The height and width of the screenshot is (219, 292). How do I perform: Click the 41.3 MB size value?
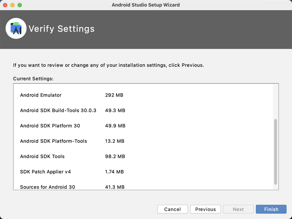115,187
